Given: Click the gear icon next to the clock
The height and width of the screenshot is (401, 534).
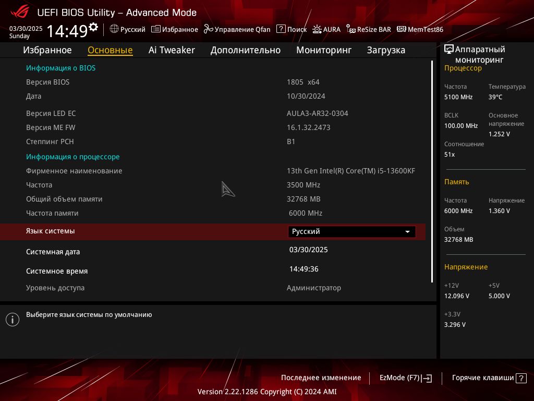Looking at the screenshot, I should [93, 27].
